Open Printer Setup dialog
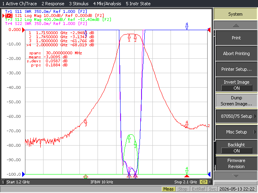 [x=236, y=69]
